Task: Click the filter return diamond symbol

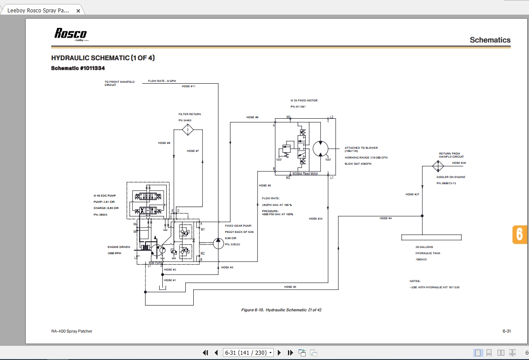Action: point(188,129)
